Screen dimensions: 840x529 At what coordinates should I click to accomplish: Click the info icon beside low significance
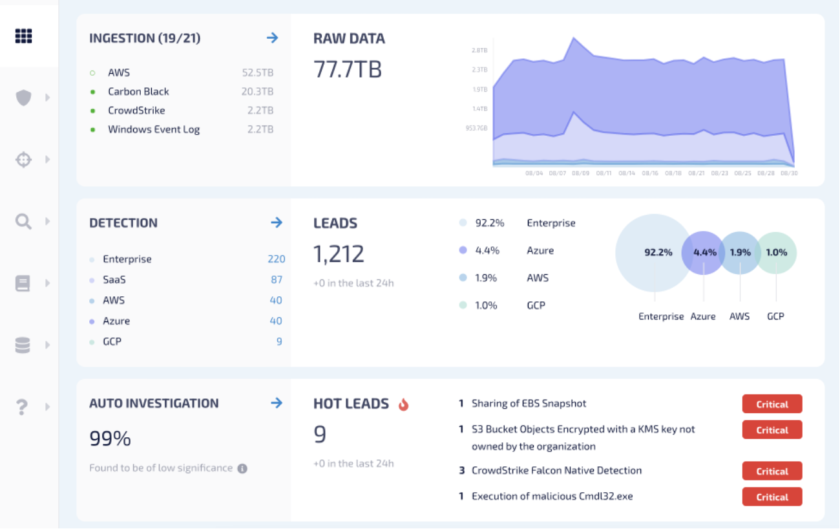click(242, 468)
